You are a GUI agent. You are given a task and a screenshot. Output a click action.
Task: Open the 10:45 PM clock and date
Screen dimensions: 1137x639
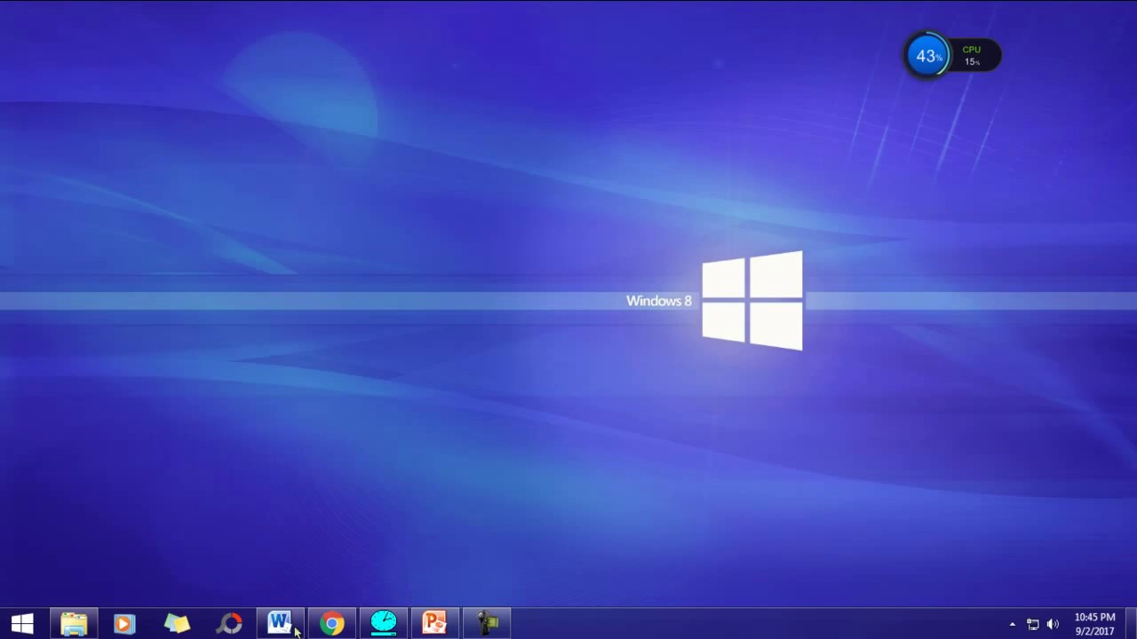1094,624
